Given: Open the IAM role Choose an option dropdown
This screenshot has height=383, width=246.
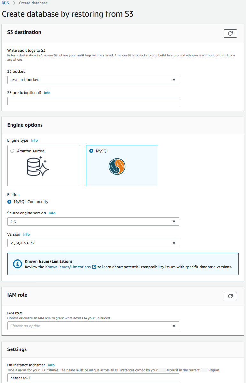Looking at the screenshot, I should pyautogui.click(x=93, y=326).
